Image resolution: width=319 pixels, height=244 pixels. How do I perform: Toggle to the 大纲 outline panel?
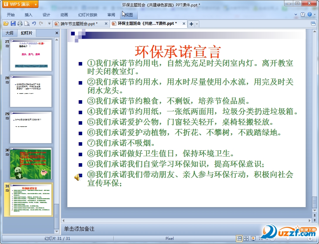9,33
